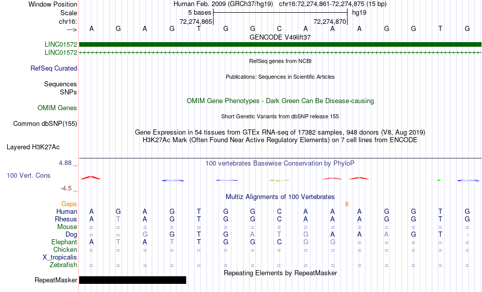Click the Human species row label

(x=66, y=212)
